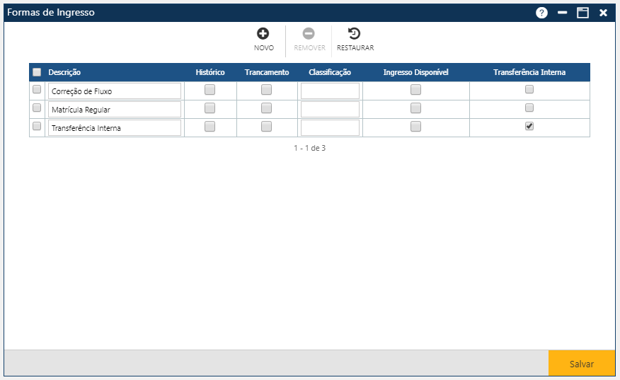Click the NOVO plus icon
The image size is (620, 380).
point(263,34)
